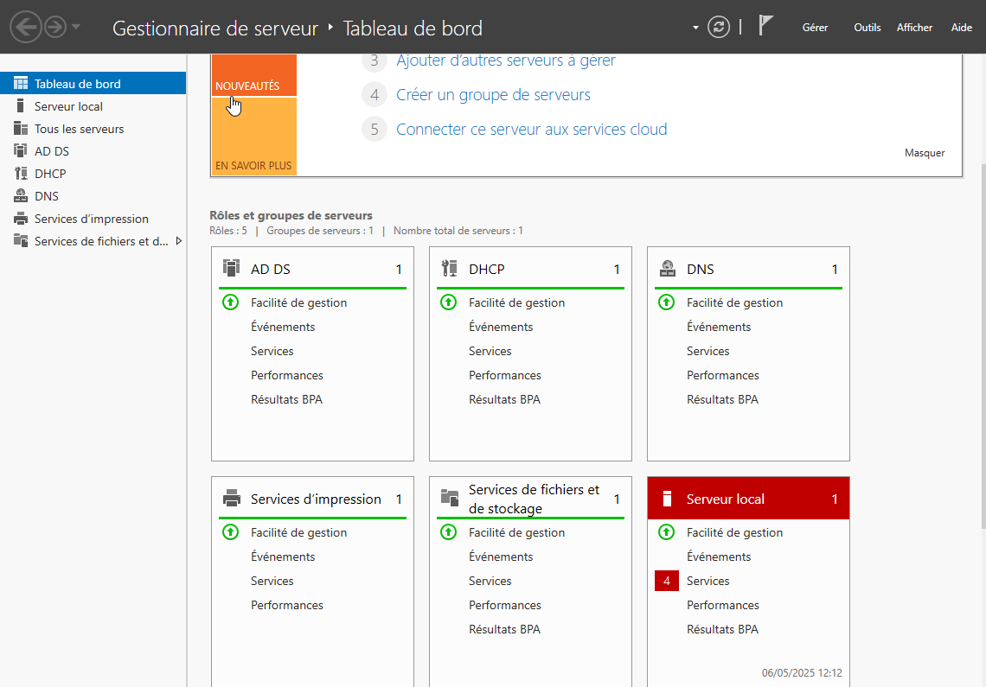
Task: Open the notifications flag icon
Action: [765, 26]
